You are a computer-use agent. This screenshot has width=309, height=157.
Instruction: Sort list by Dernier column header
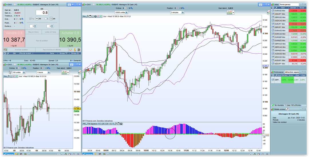[293, 8]
